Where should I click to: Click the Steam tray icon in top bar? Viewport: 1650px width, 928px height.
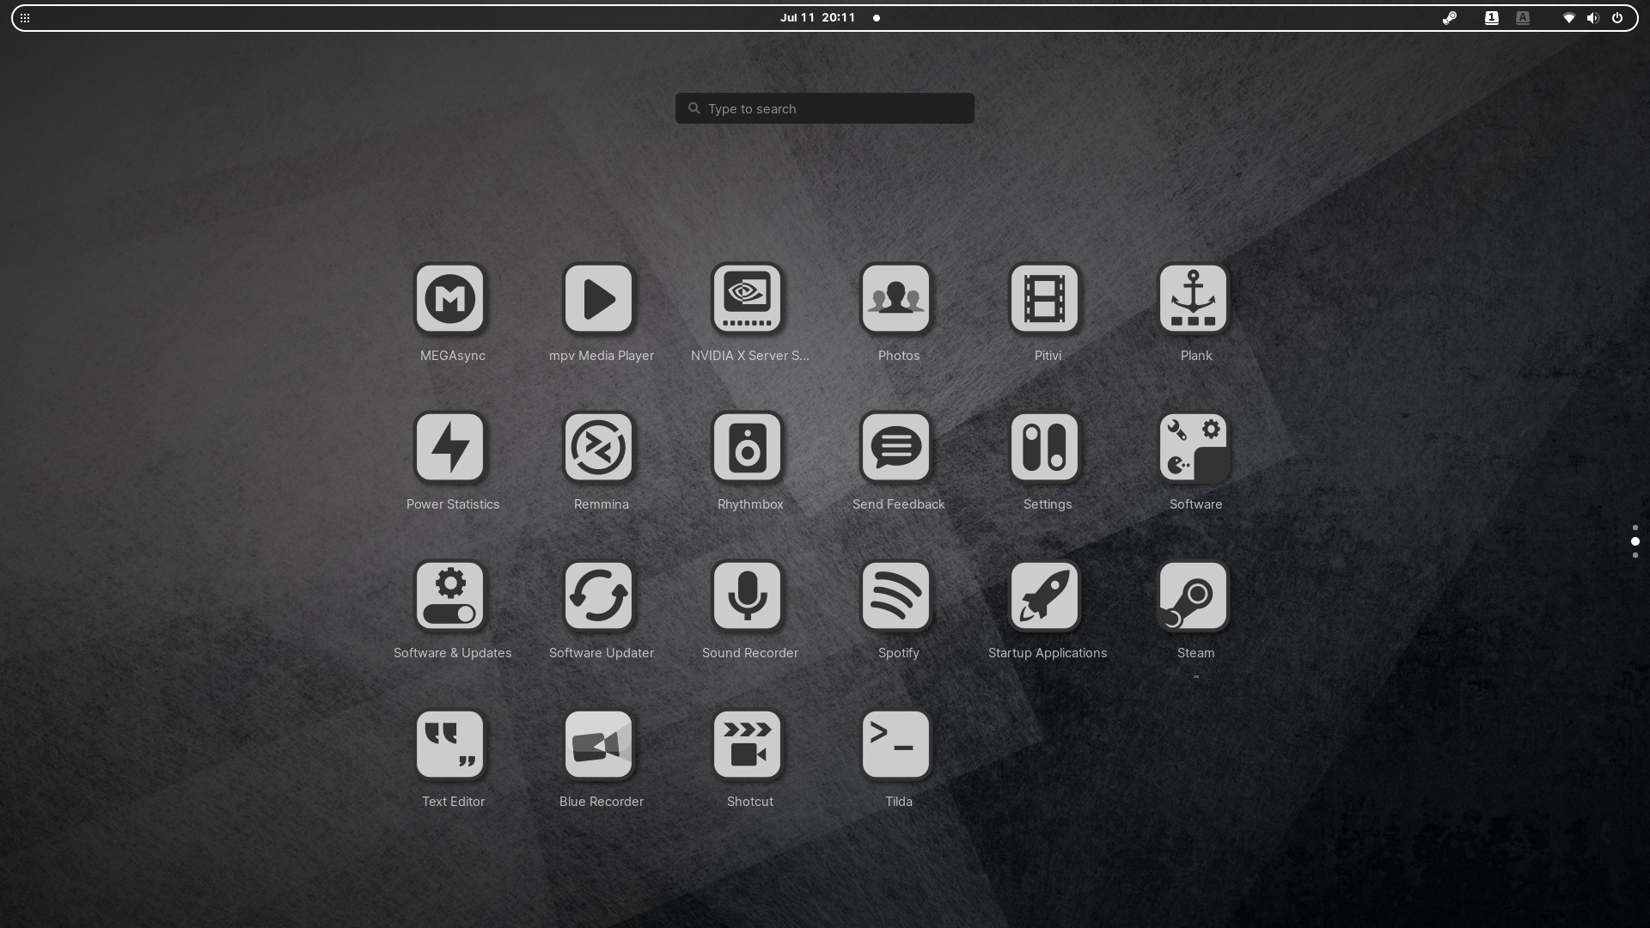(1450, 18)
